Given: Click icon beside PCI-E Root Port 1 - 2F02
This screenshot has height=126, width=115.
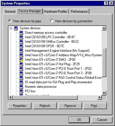Looking at the screenshot, I should click(21, 69).
